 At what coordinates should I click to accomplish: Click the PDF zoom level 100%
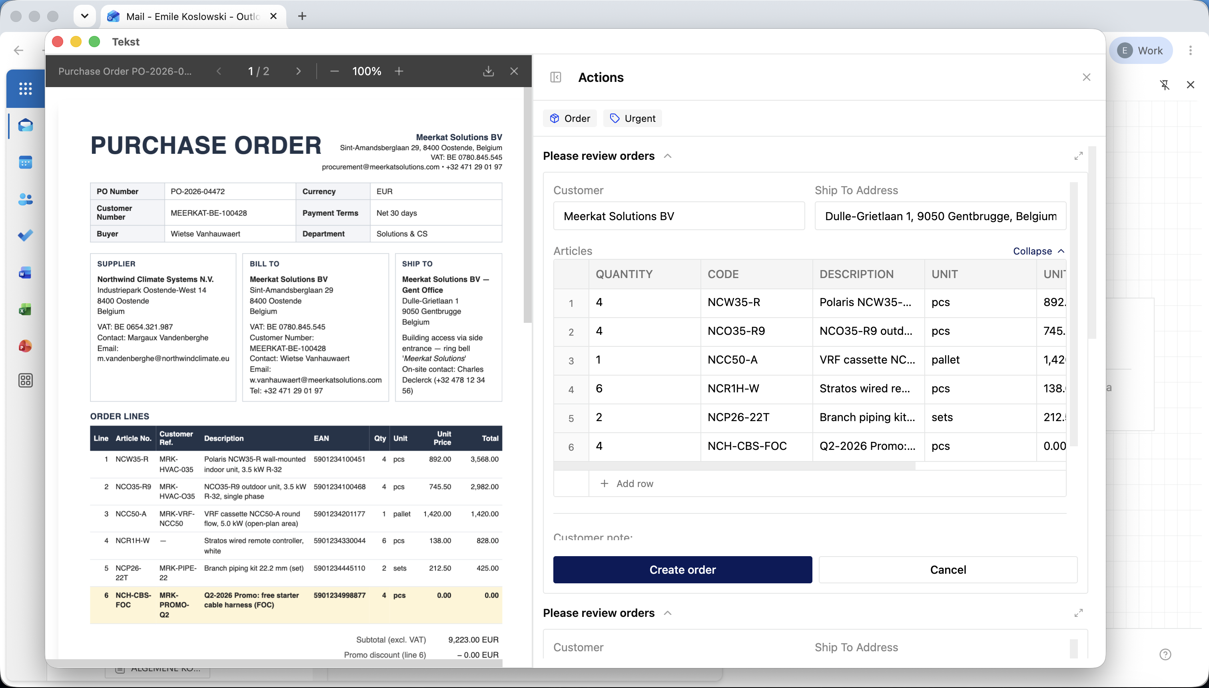click(367, 72)
